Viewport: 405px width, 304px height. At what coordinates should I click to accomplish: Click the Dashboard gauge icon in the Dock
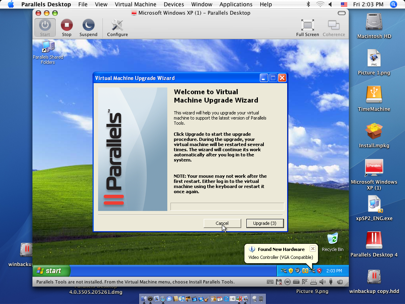coord(150,299)
